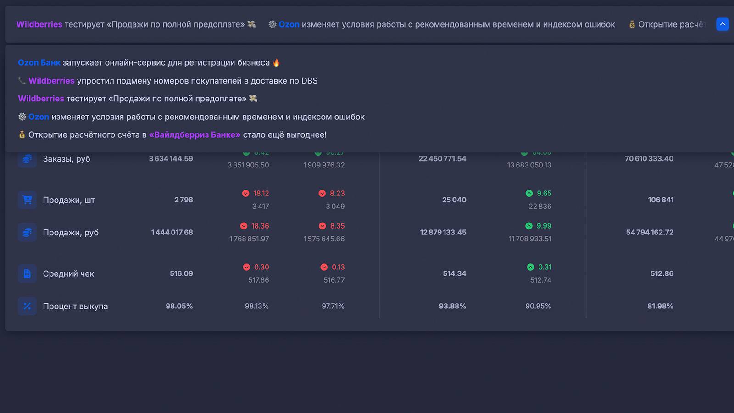Image resolution: width=734 pixels, height=413 pixels.
Task: Click the buyout percentage 93.88%
Action: pos(452,306)
